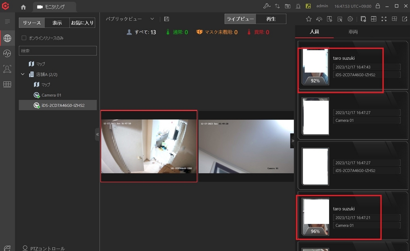Click the すべて: 13 counter

(x=141, y=32)
